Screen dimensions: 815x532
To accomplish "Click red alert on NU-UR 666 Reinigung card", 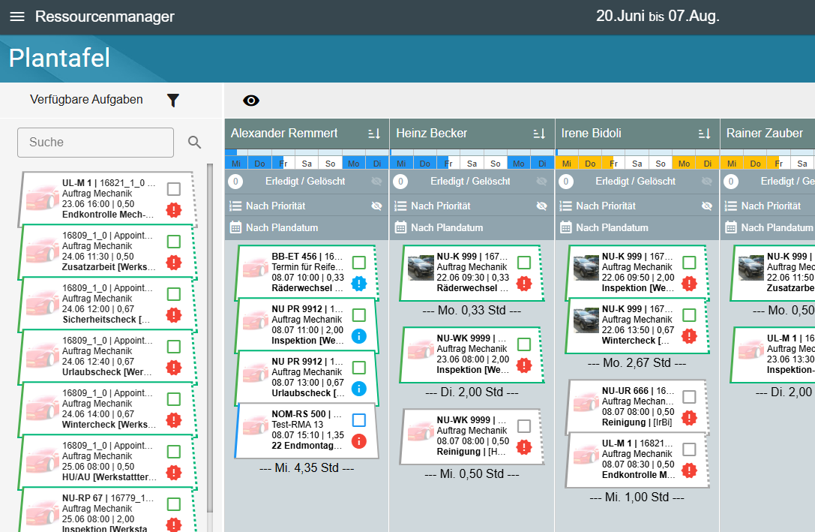I will pyautogui.click(x=689, y=418).
